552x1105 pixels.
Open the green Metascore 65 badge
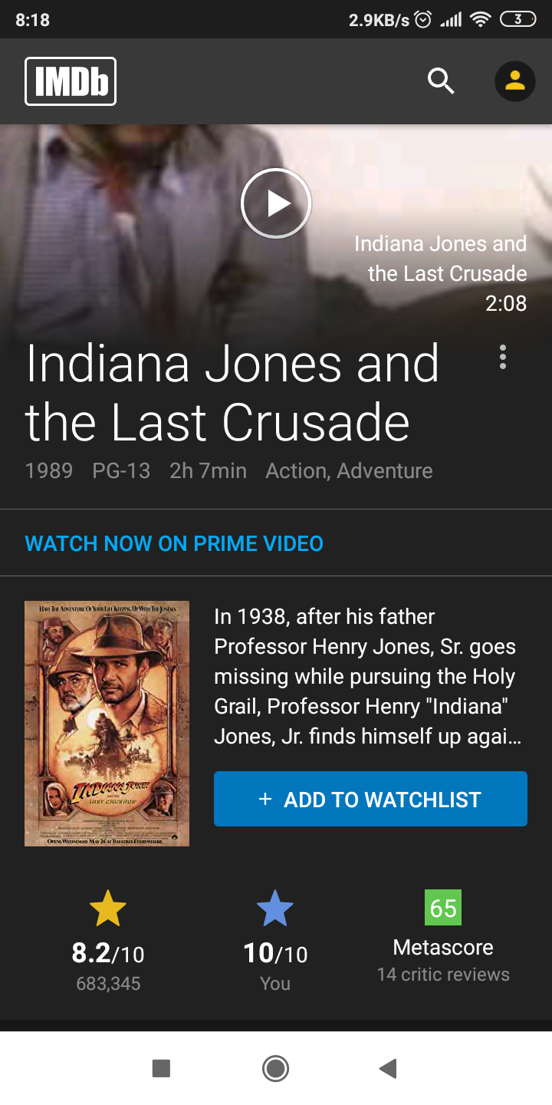(x=443, y=908)
